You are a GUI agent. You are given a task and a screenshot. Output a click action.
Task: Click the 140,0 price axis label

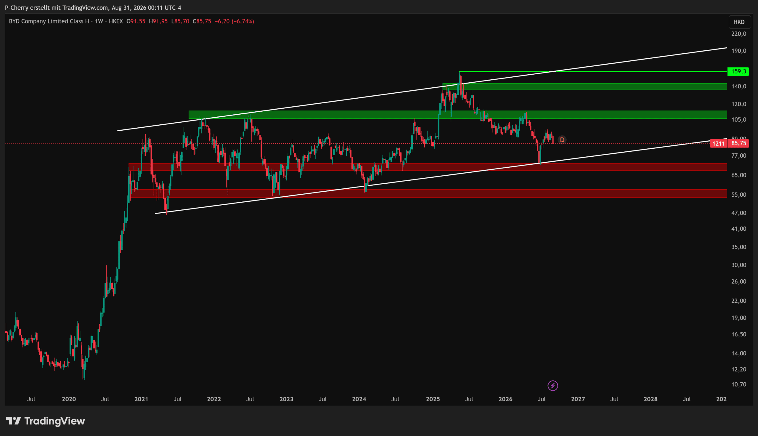[739, 86]
